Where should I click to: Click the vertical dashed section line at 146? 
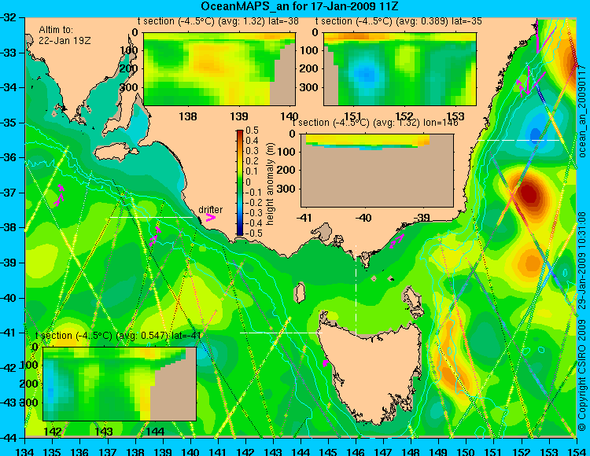pos(356,289)
